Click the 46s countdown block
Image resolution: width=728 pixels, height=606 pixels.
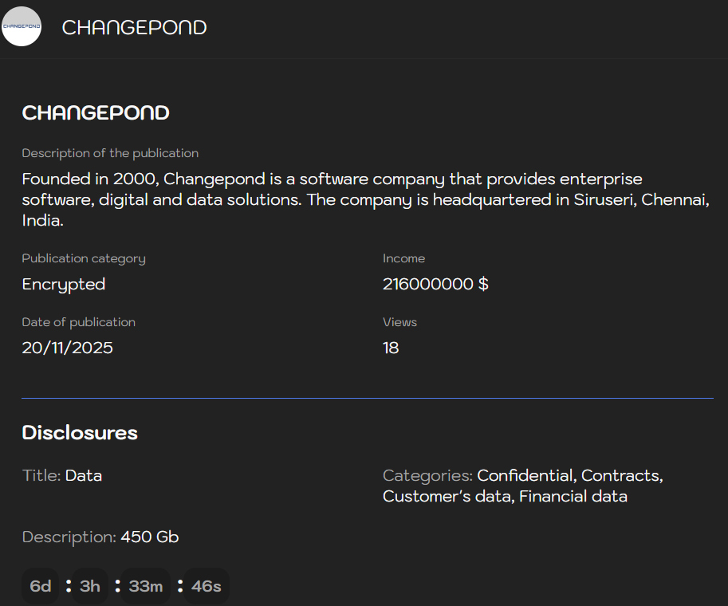coord(206,586)
